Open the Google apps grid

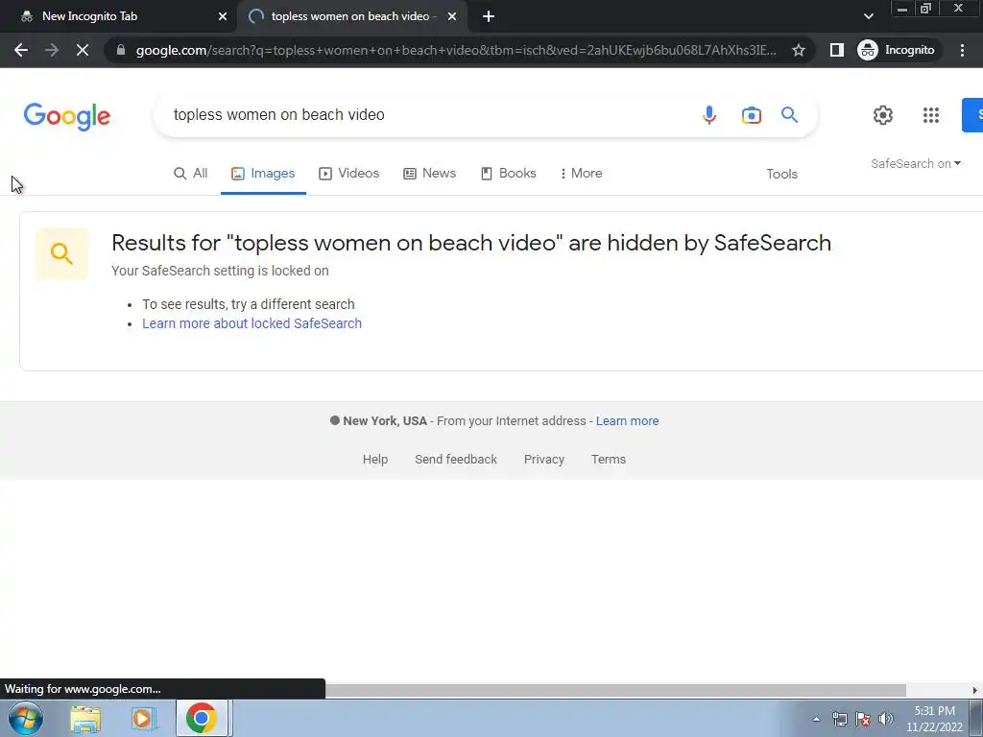pyautogui.click(x=931, y=115)
